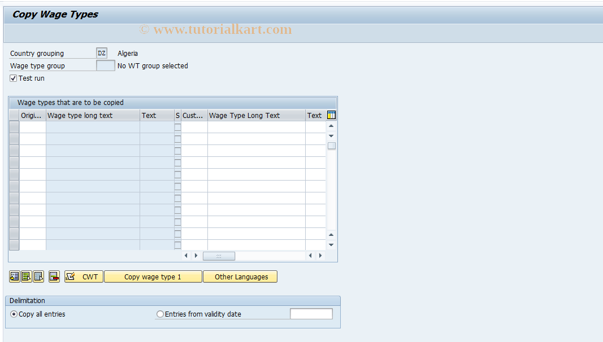Select Entries from validity date option
603x342 pixels.
[x=160, y=314]
